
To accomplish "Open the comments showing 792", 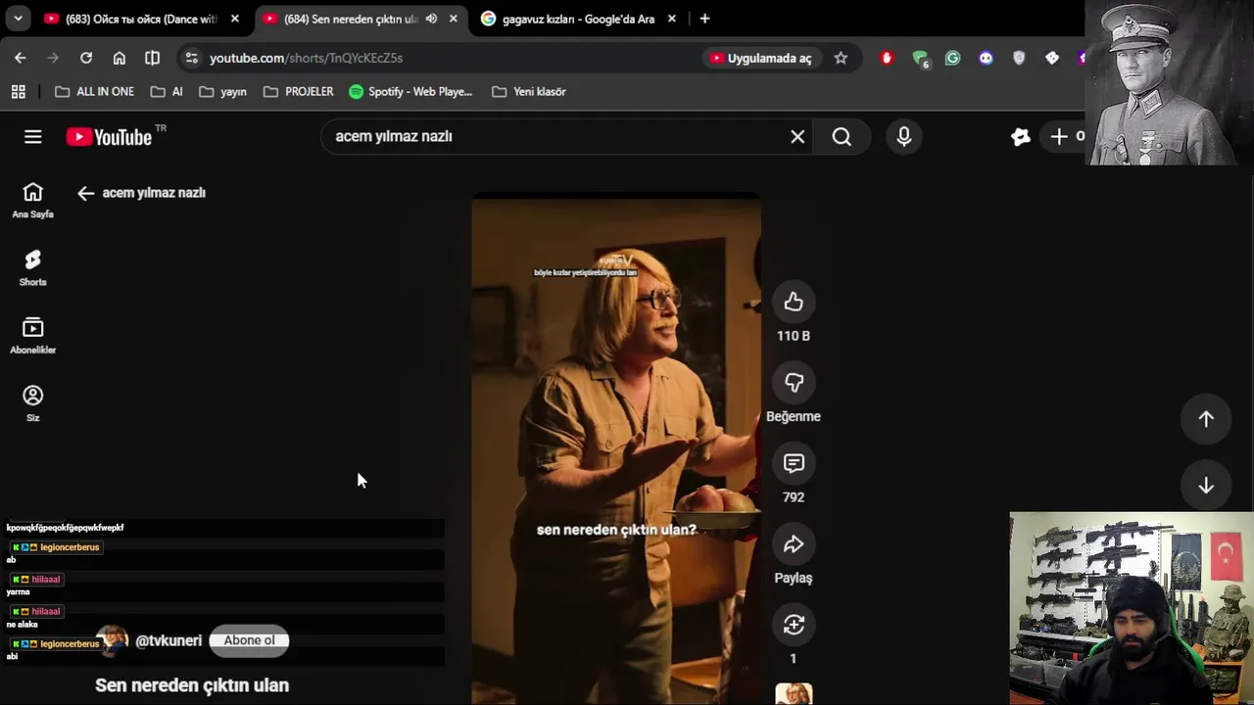I will click(x=793, y=463).
